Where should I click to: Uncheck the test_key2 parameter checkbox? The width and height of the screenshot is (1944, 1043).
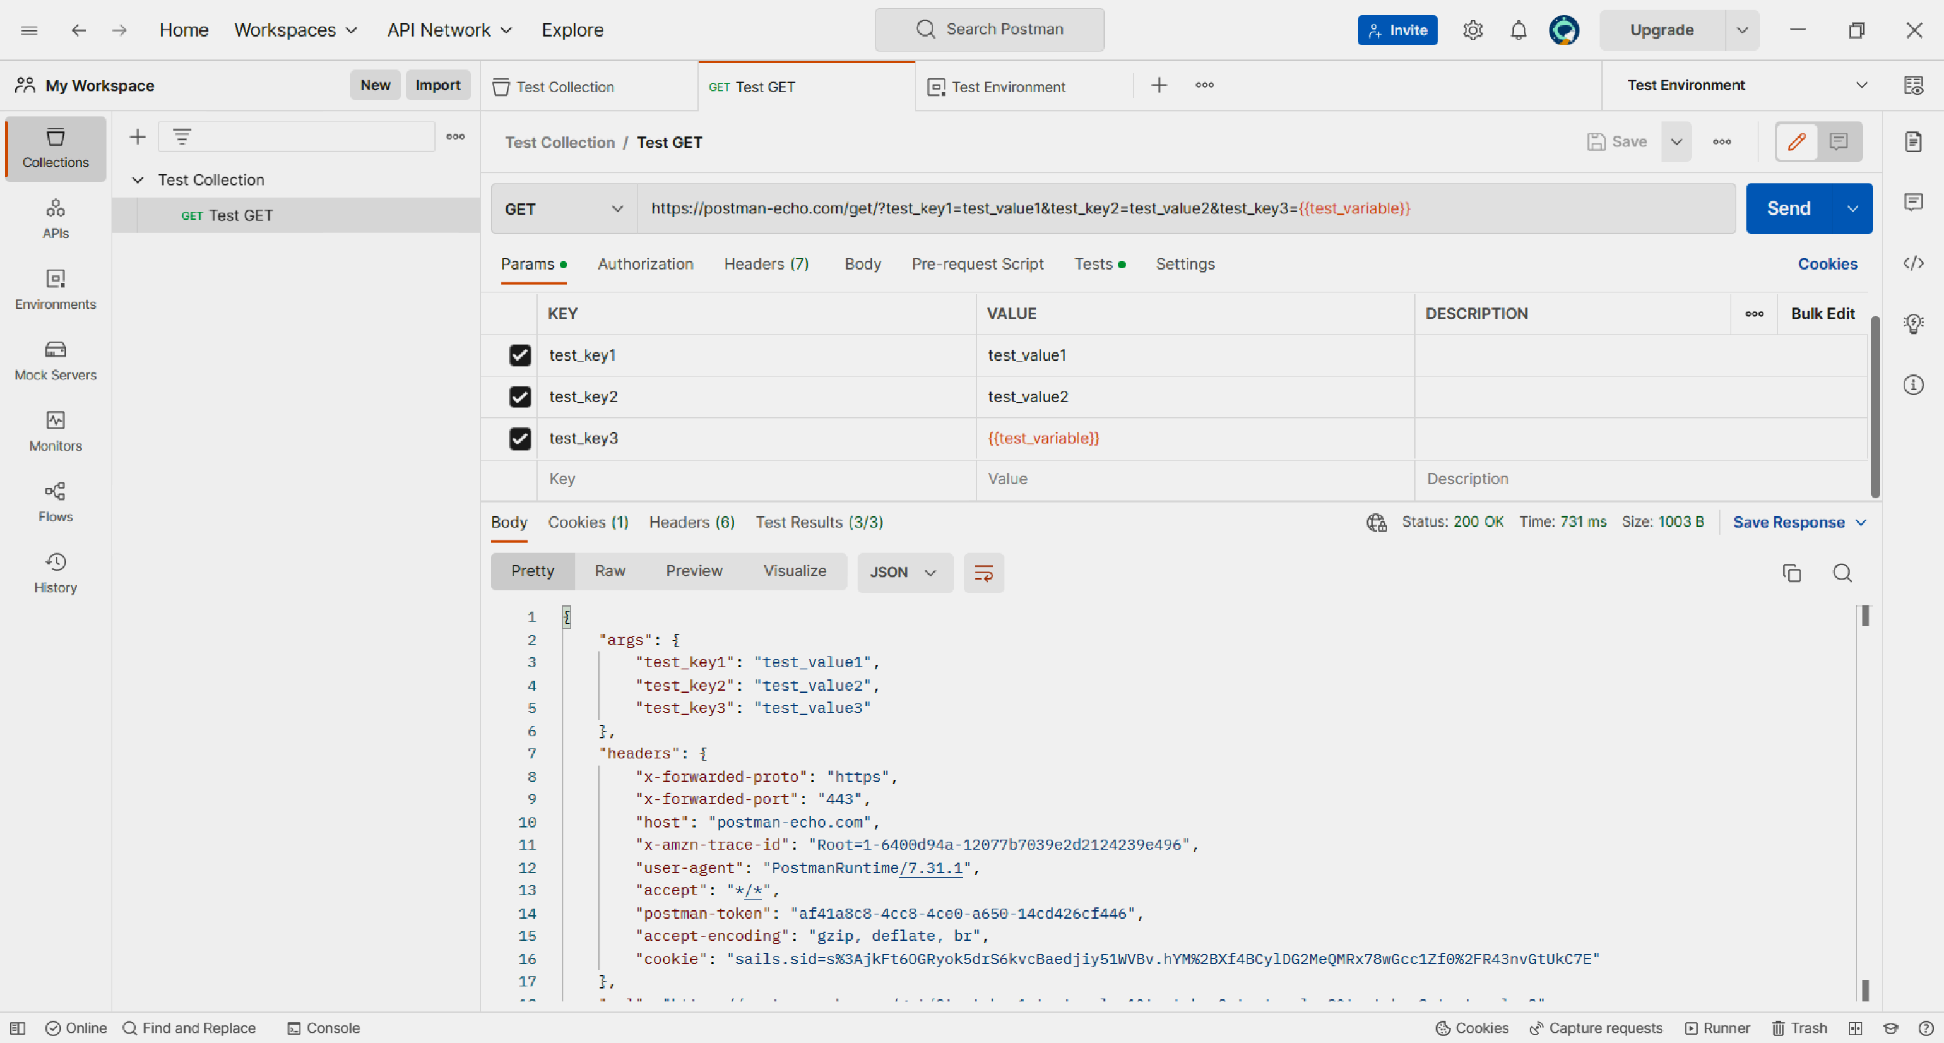(519, 397)
